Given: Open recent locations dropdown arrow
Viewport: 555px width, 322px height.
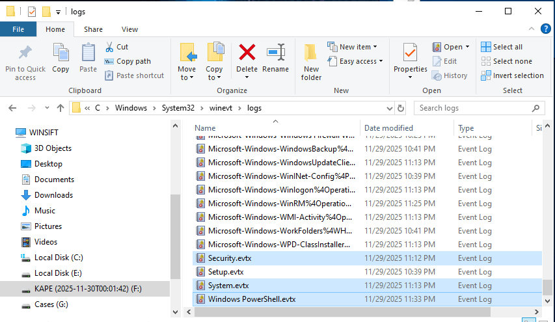Looking at the screenshot, I should pos(47,108).
